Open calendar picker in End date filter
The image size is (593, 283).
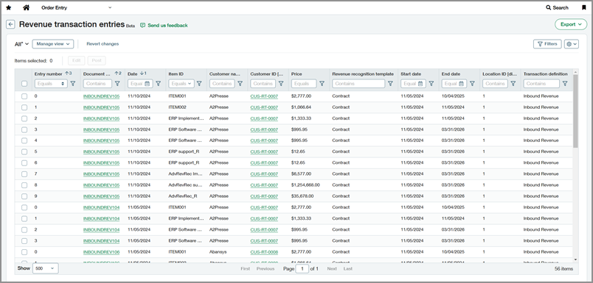tap(462, 84)
